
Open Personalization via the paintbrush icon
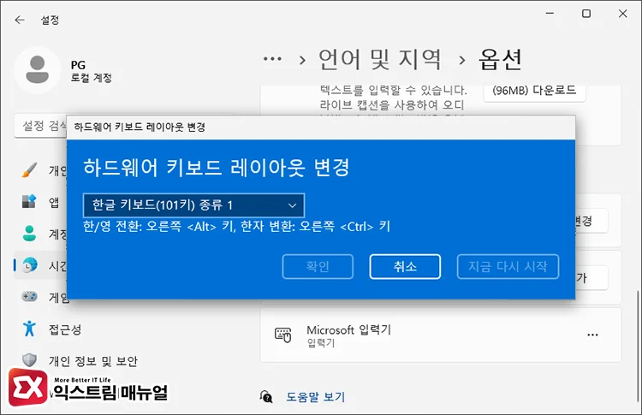point(29,169)
